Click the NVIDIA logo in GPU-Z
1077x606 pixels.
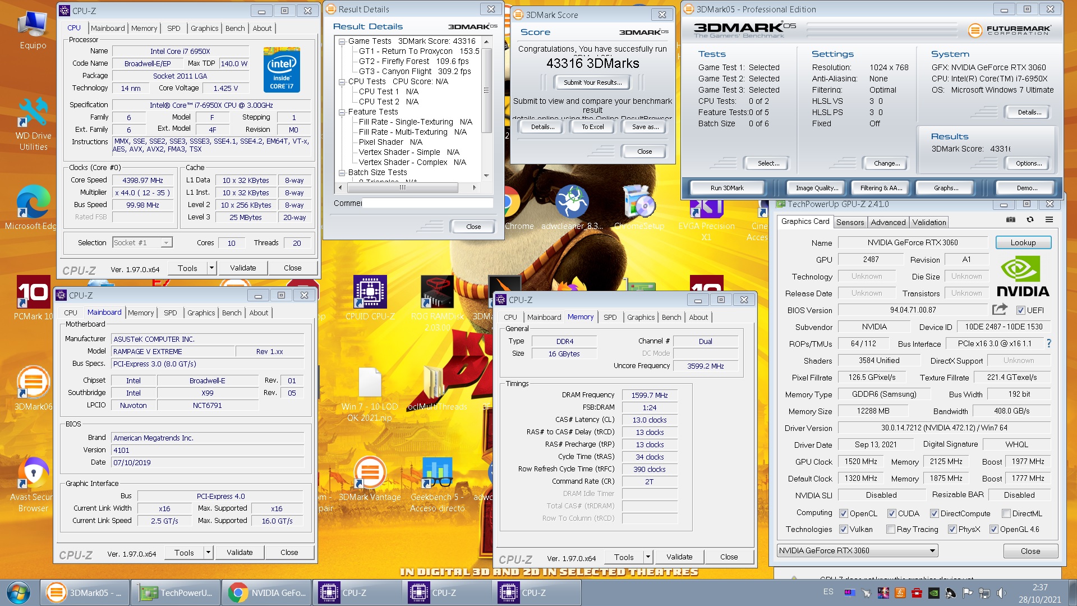[x=1023, y=277]
